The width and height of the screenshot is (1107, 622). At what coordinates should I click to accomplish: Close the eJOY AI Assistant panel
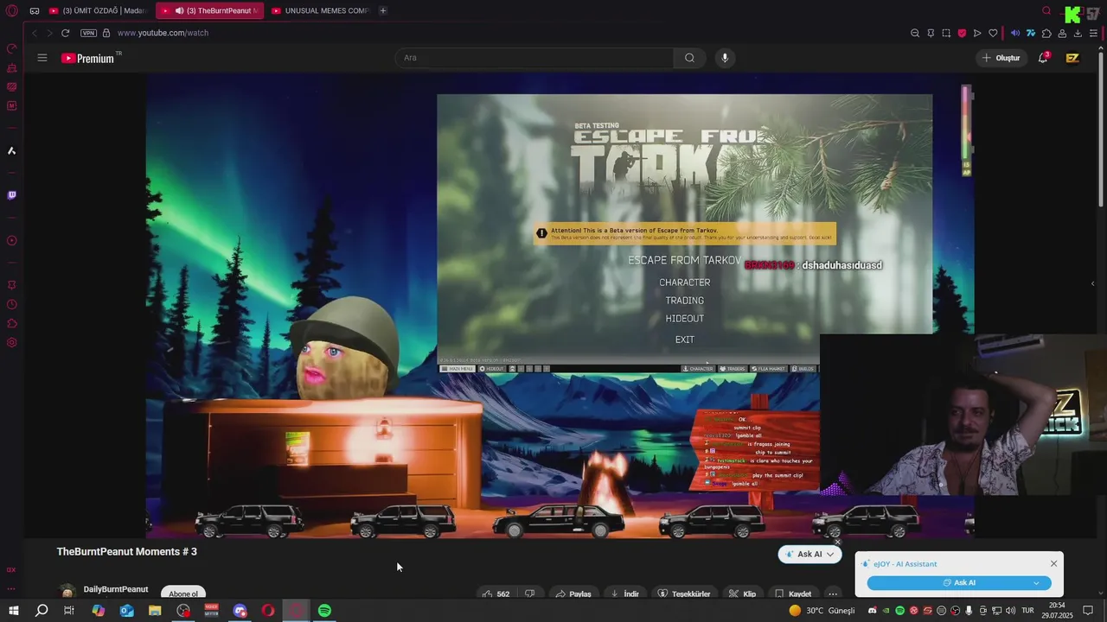(x=1053, y=564)
